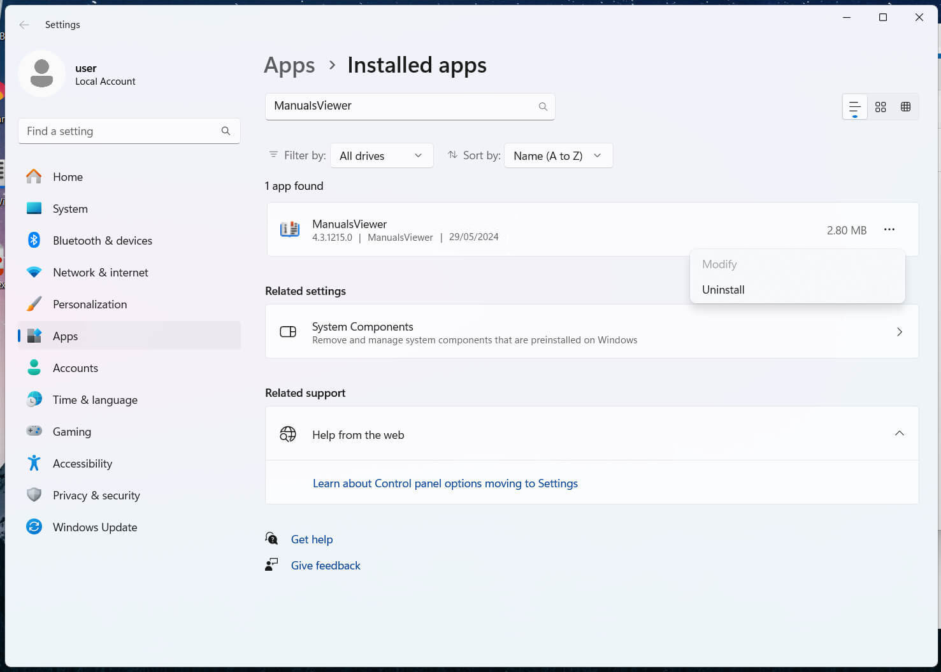The height and width of the screenshot is (672, 941).
Task: Open Bluetooth & devices settings
Action: [129, 241]
